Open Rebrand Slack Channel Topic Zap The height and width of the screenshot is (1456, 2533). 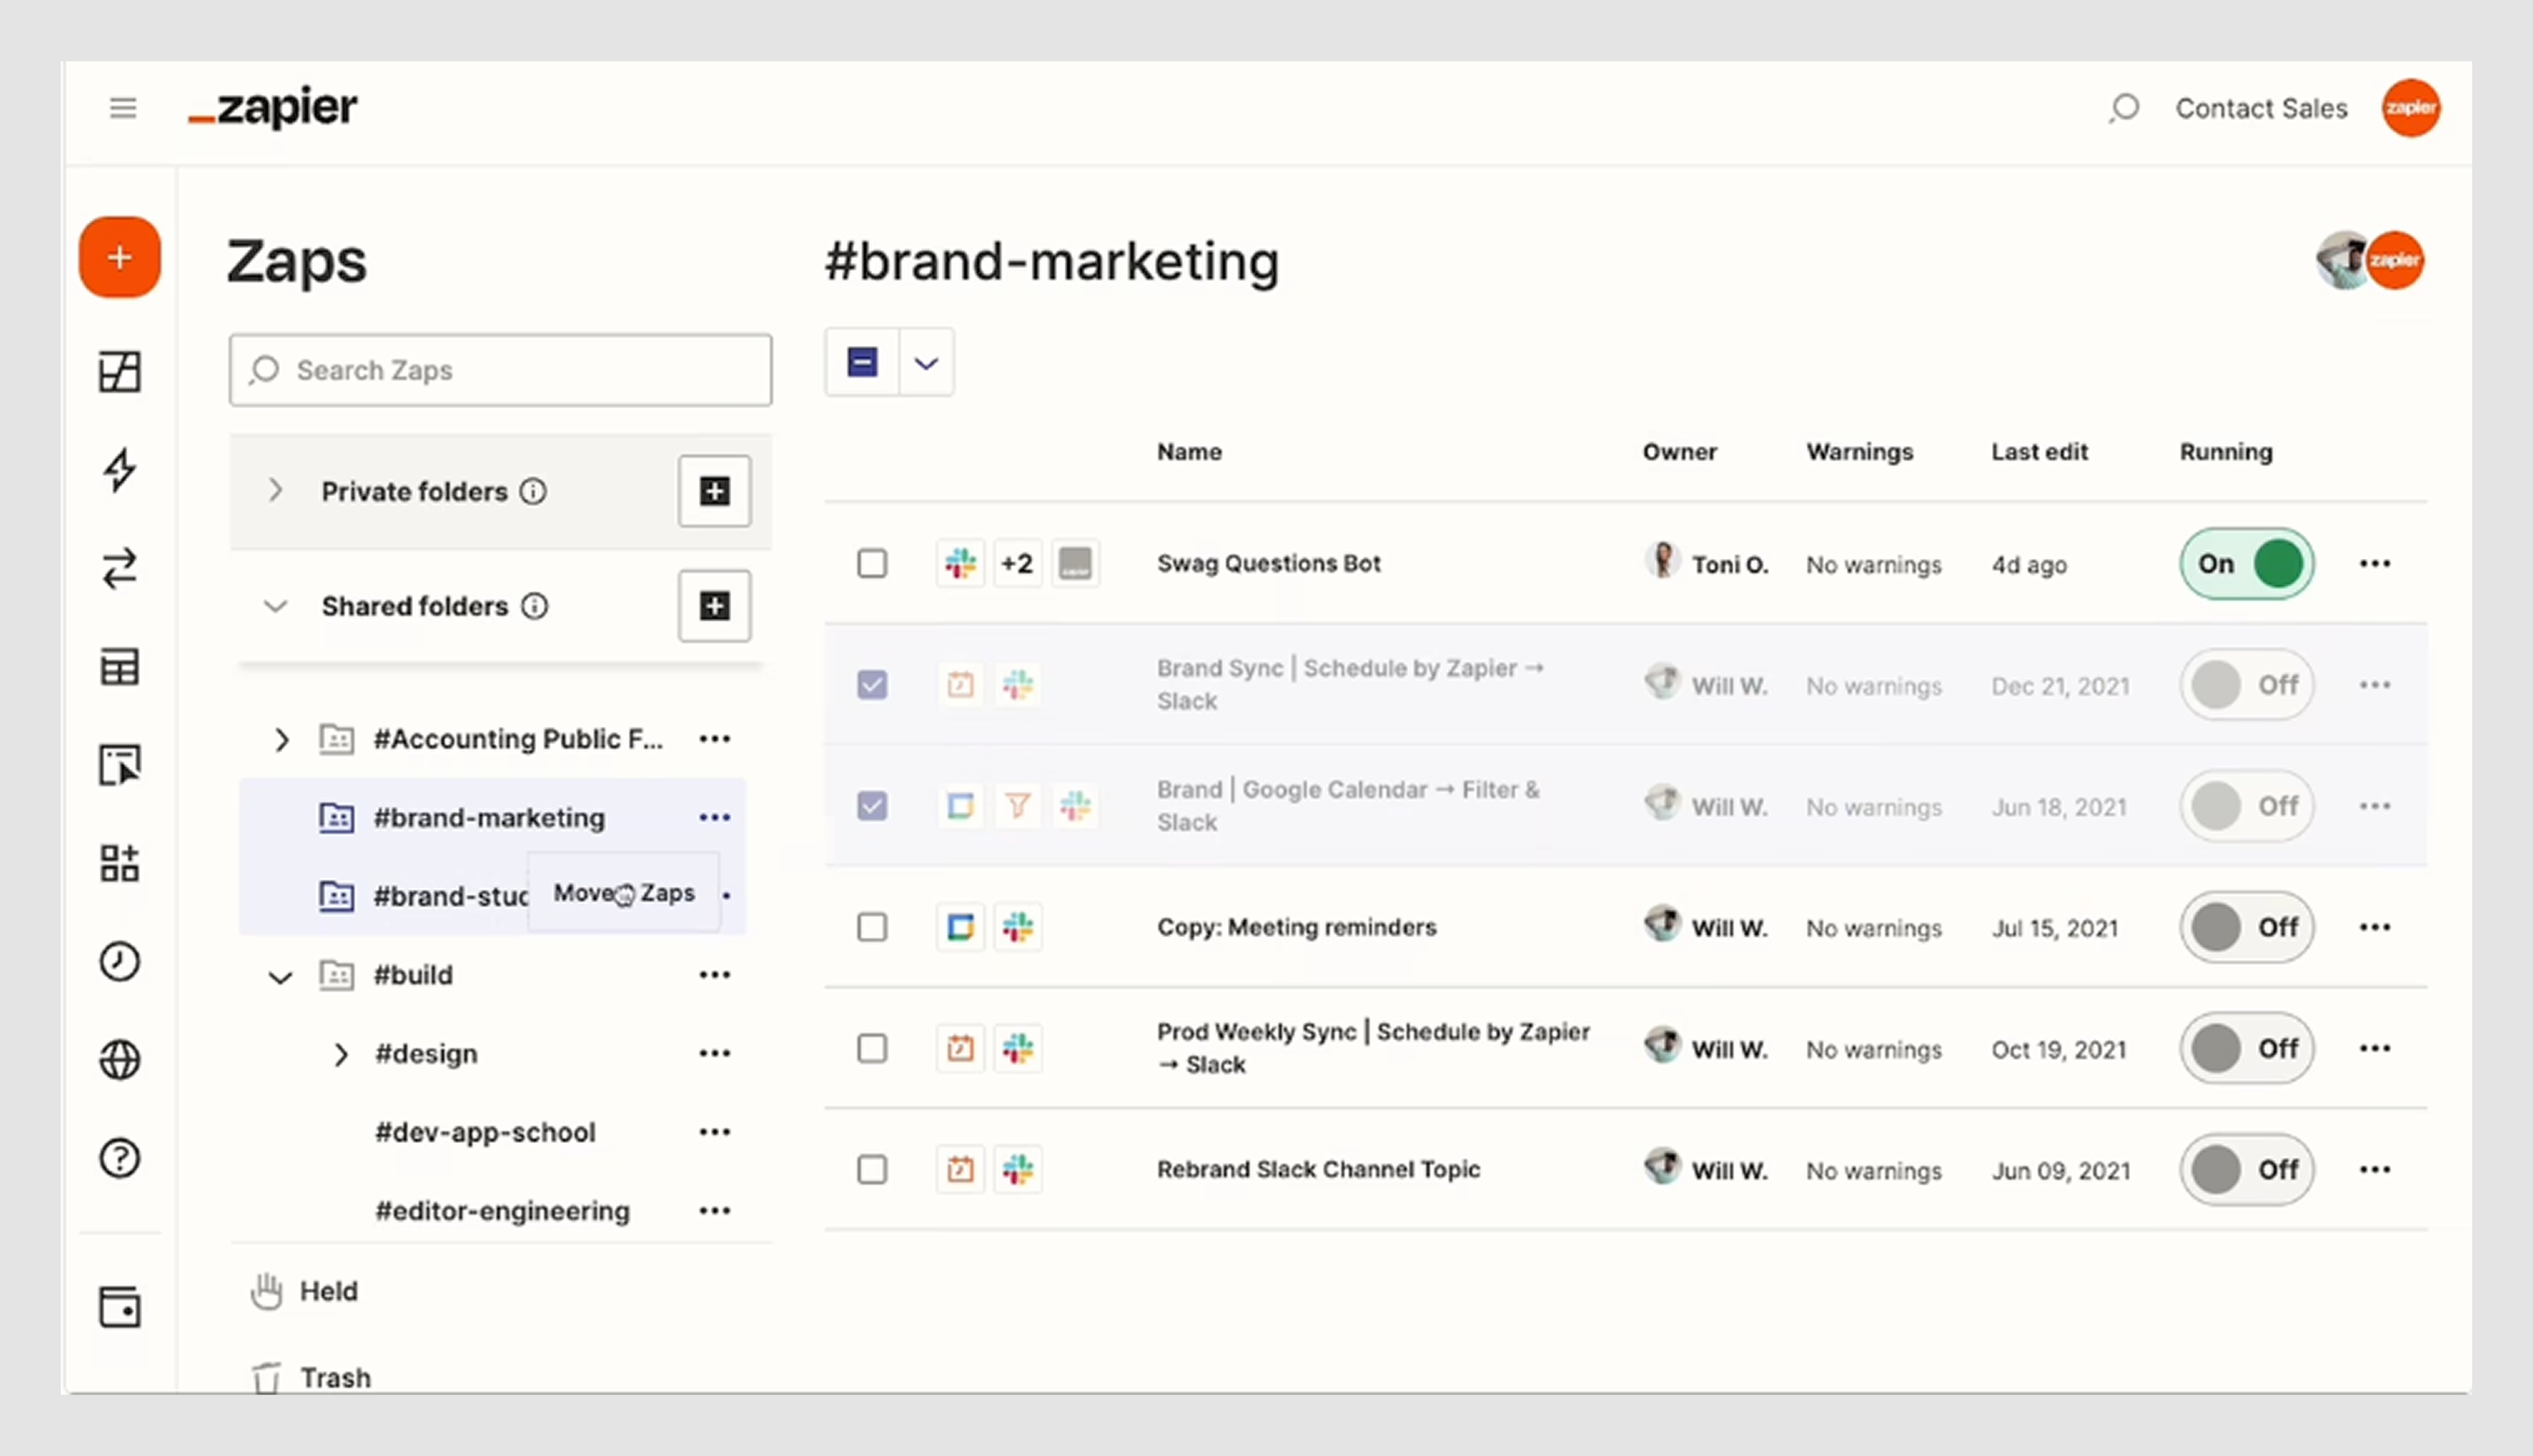tap(1318, 1169)
